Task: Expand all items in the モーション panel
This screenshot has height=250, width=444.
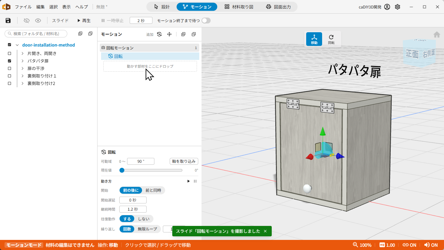Action: point(183,34)
